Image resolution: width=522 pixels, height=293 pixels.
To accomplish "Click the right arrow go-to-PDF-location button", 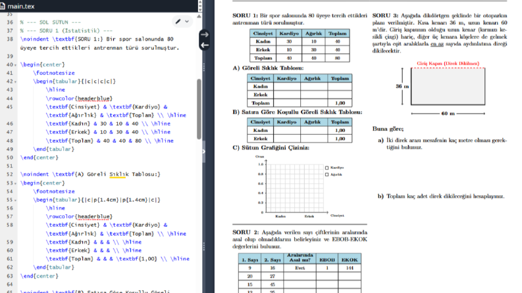I will 205,35.
